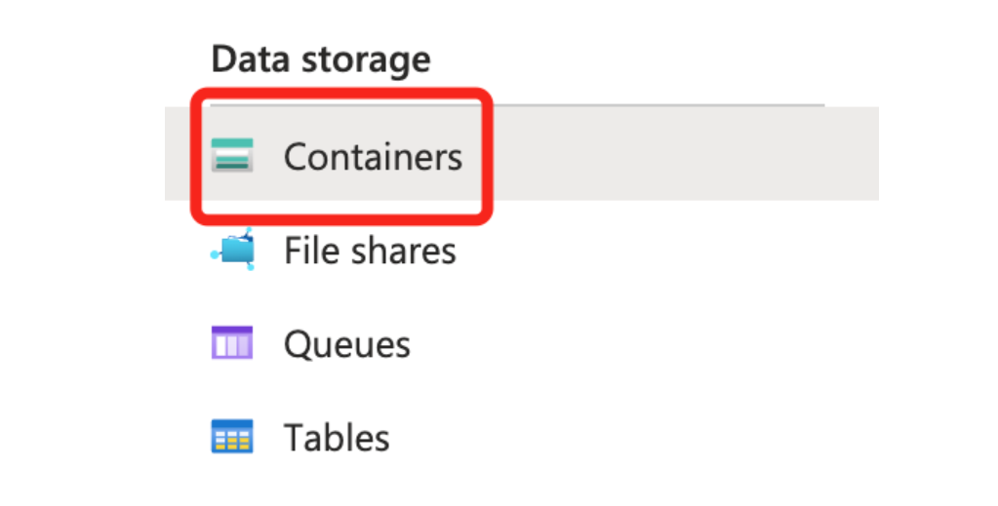This screenshot has height=506, width=998.
Task: Click the white space right of Tables
Action: (x=634, y=438)
